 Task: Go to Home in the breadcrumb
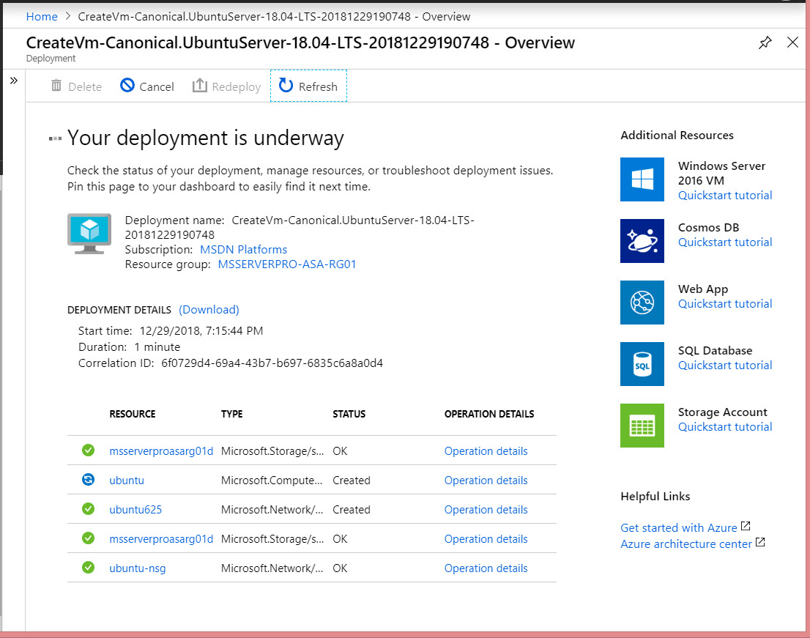coord(42,16)
